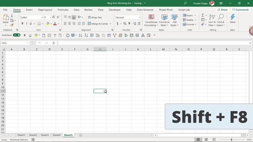Click in the formula bar input

point(153,43)
